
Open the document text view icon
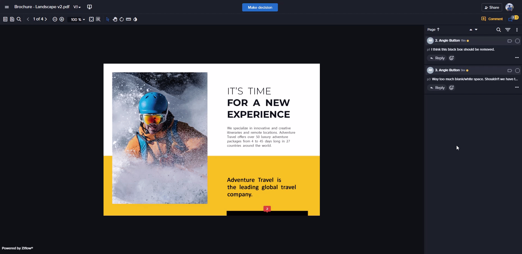point(12,19)
